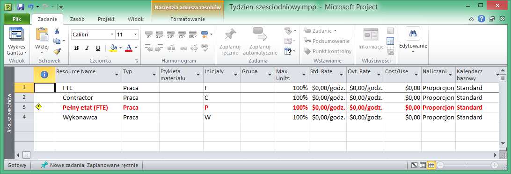
Task: Mark task 0% complete
Action: click(x=149, y=34)
